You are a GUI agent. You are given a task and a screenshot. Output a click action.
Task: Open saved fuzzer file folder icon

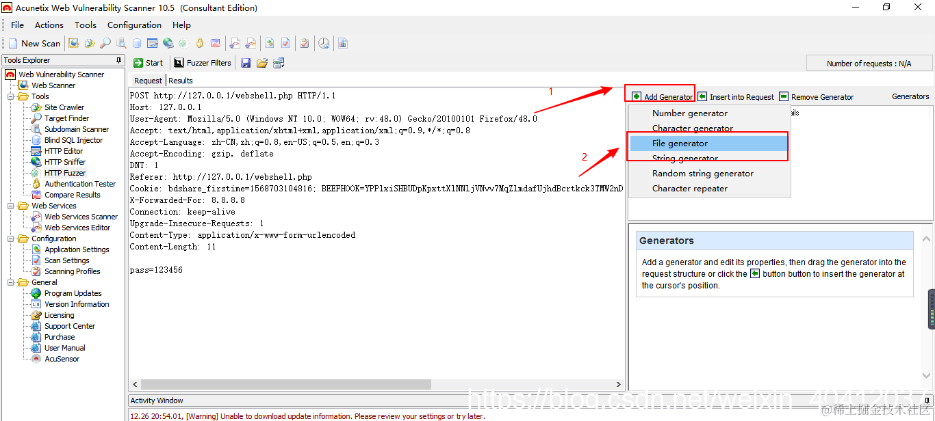[x=261, y=63]
